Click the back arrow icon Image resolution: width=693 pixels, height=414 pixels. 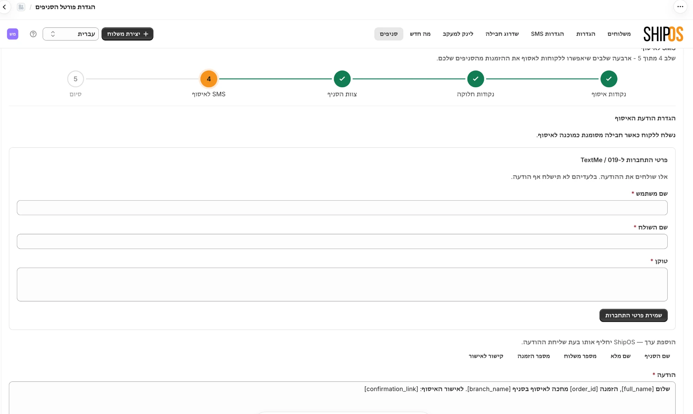(x=5, y=7)
